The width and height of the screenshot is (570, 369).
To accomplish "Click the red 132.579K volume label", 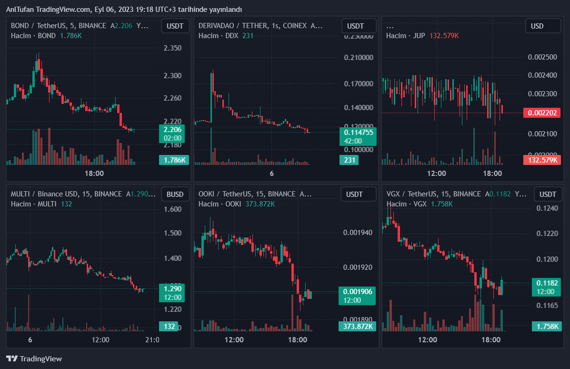I will coord(542,160).
